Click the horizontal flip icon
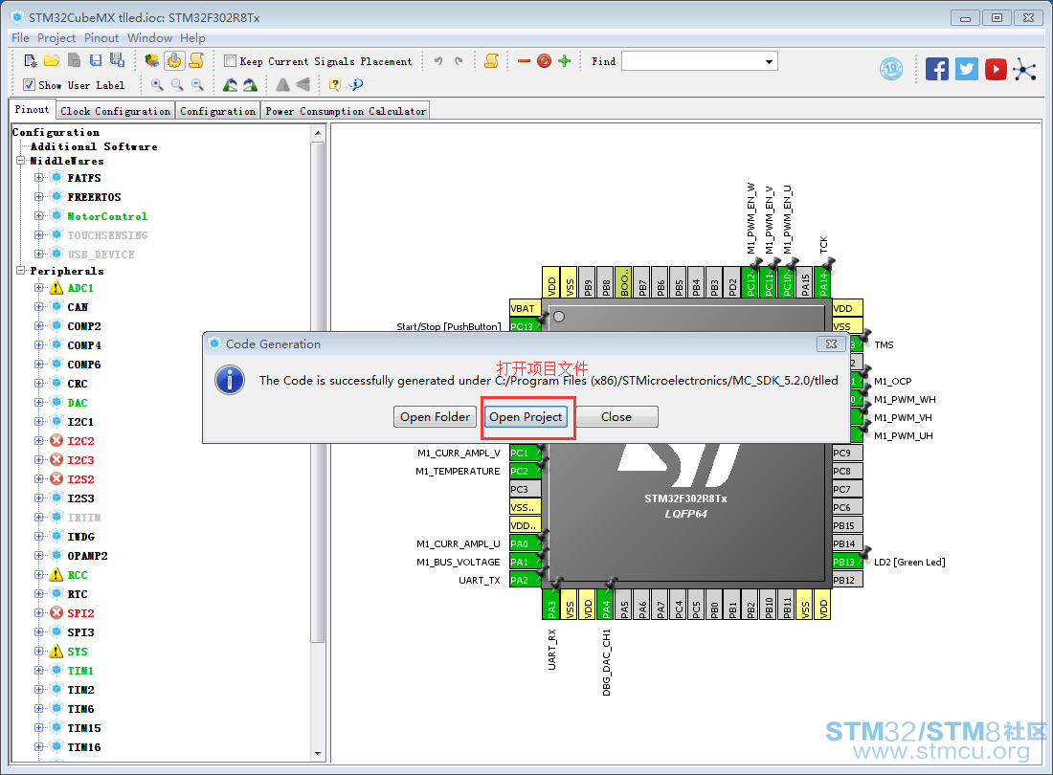 282,84
